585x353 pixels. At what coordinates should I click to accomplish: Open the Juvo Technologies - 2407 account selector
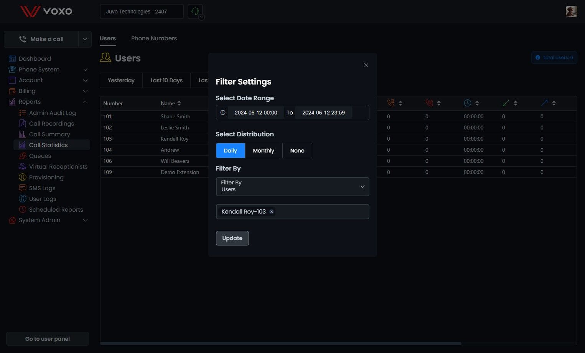coord(142,12)
